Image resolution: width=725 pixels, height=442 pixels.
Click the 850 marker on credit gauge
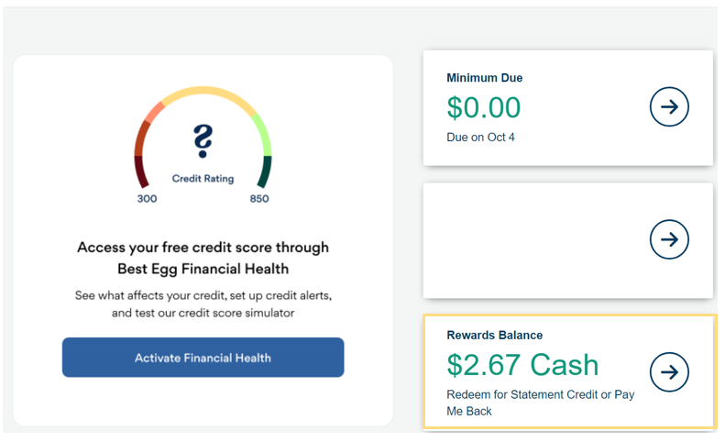[x=259, y=199]
